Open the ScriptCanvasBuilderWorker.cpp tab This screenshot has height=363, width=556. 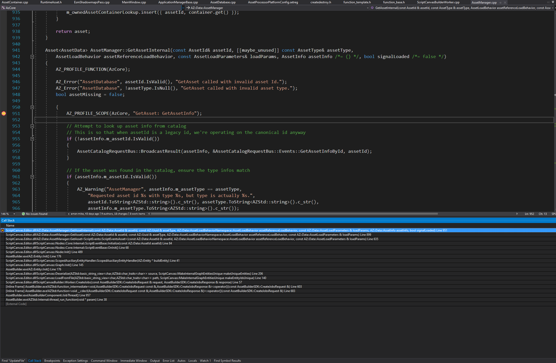click(x=438, y=2)
